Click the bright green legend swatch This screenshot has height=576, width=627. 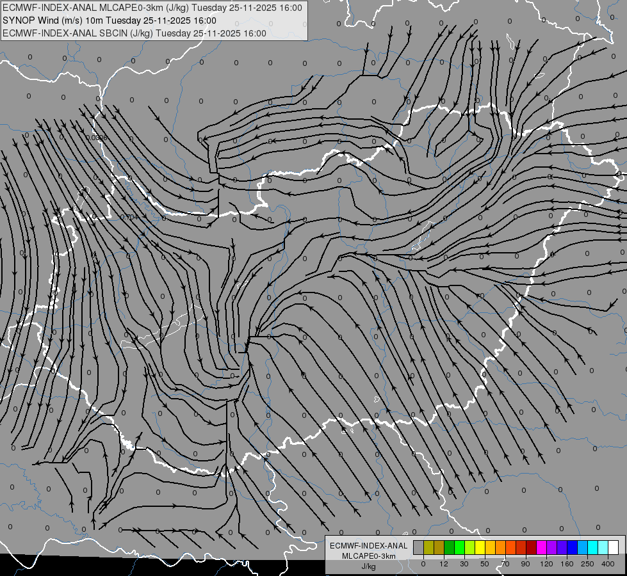click(x=459, y=547)
